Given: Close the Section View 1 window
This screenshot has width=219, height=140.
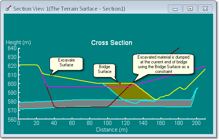Looking at the screenshot, I should (x=205, y=8).
